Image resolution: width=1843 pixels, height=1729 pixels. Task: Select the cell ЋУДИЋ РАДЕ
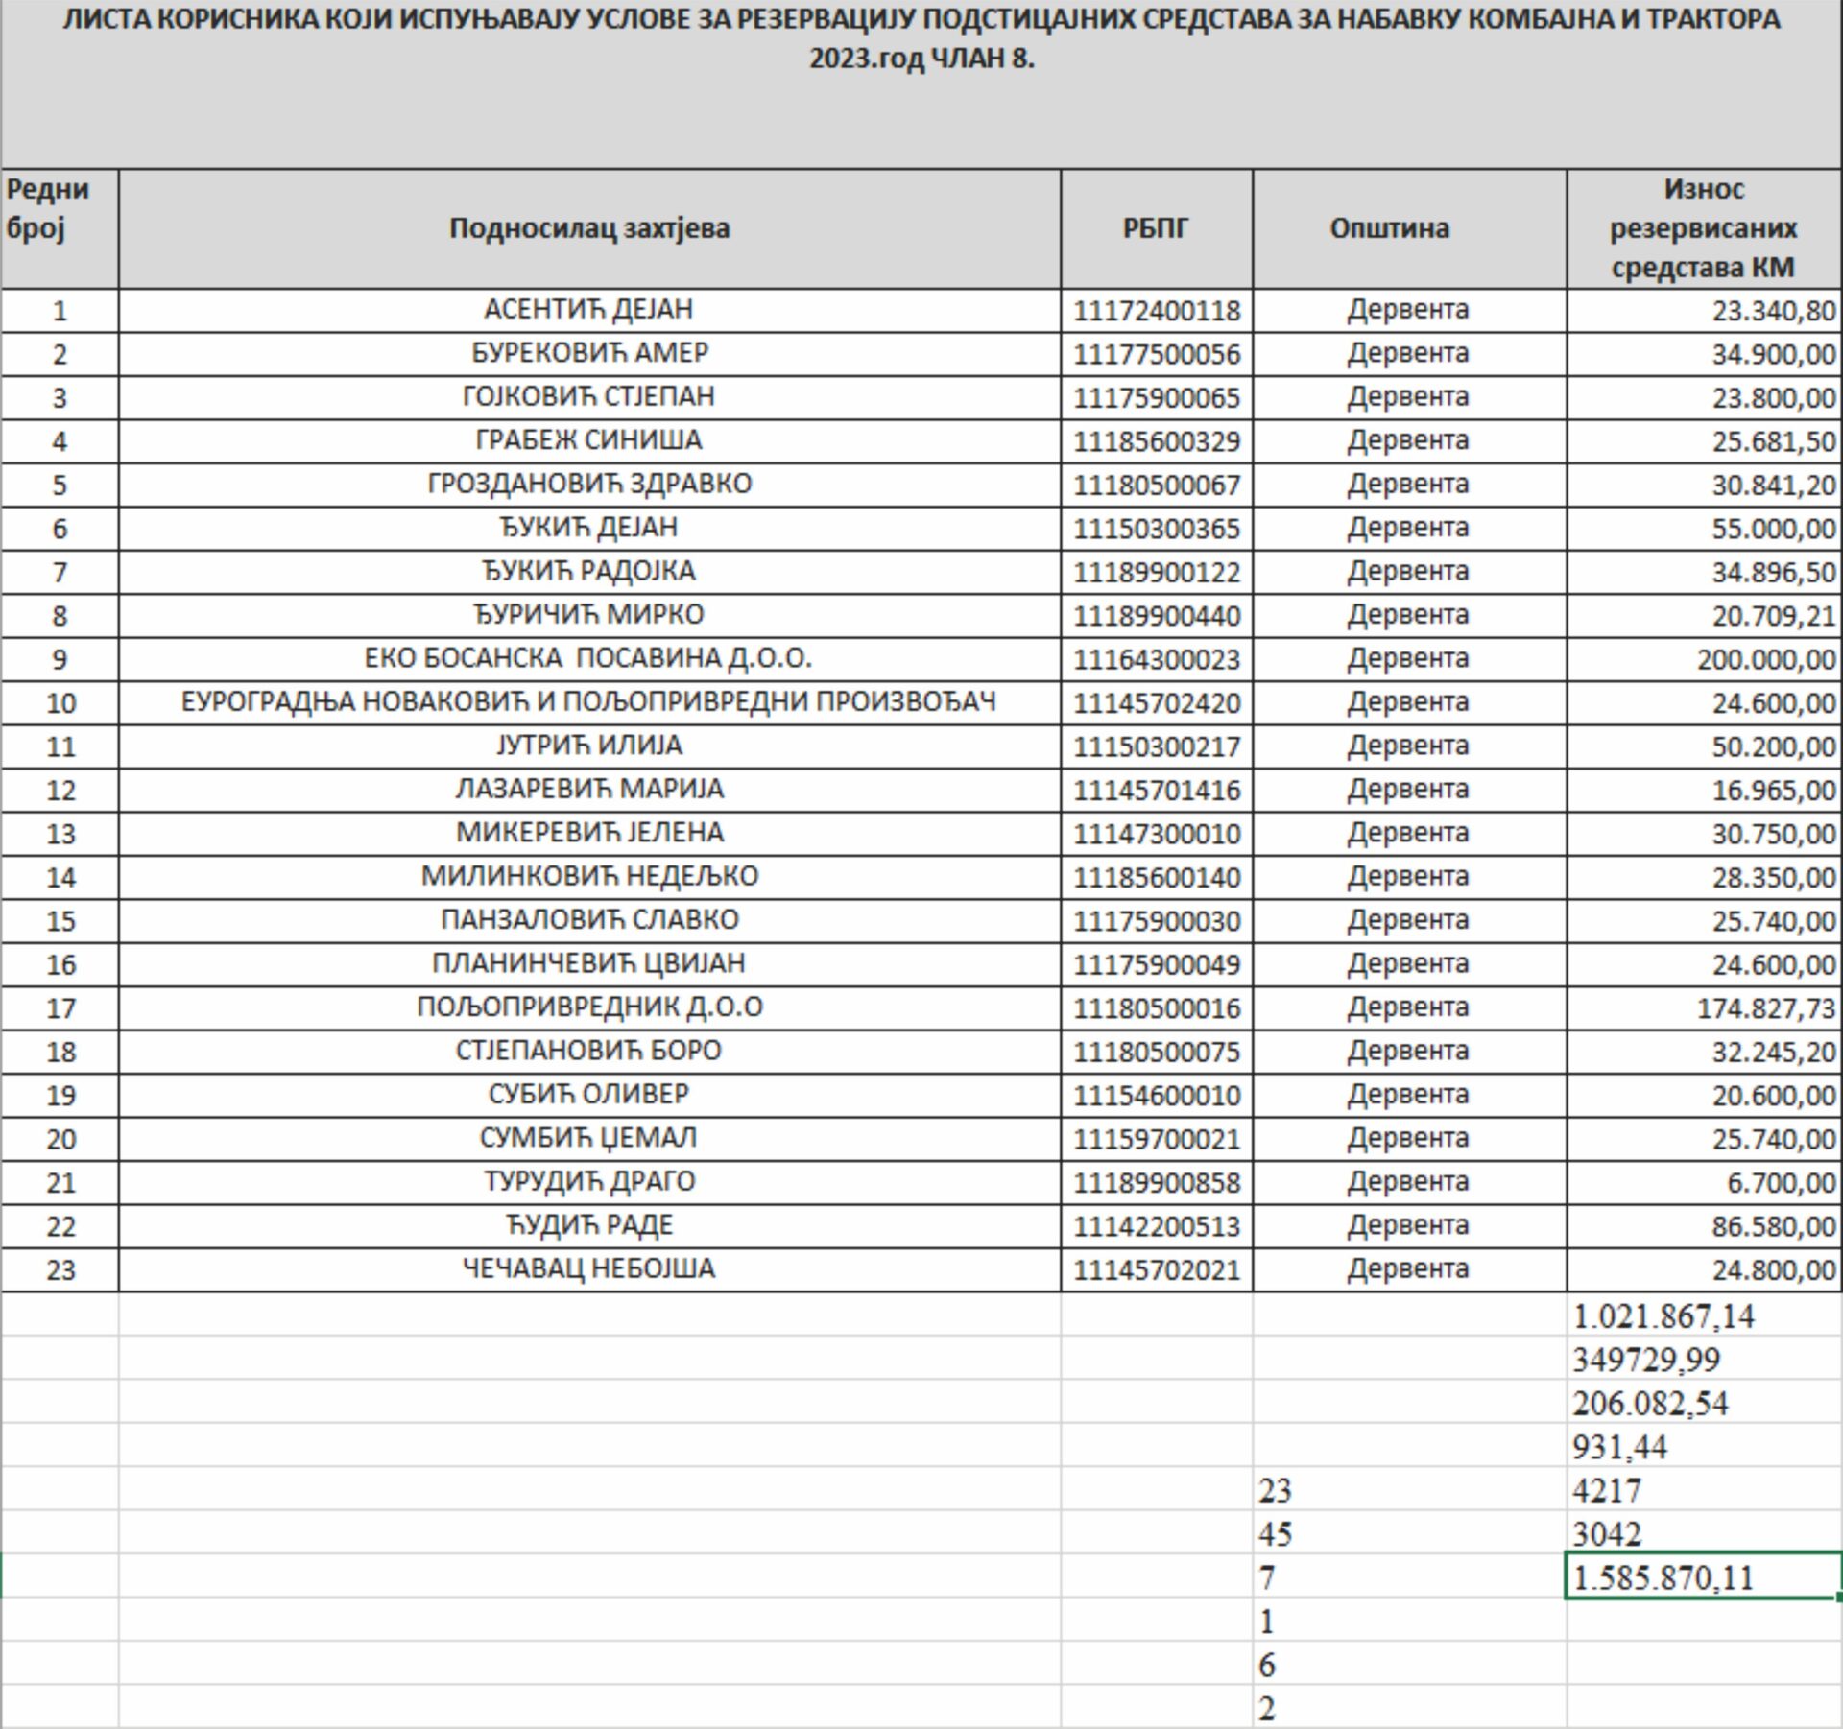click(x=589, y=1226)
